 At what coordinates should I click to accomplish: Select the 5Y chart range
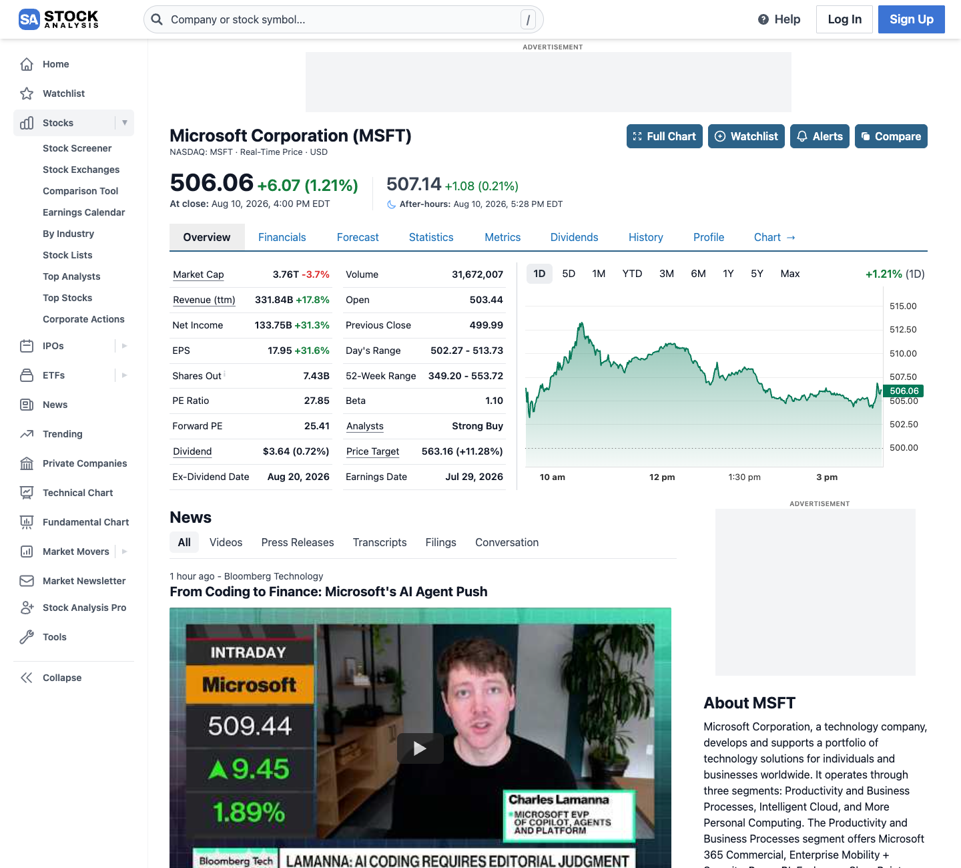(x=757, y=274)
